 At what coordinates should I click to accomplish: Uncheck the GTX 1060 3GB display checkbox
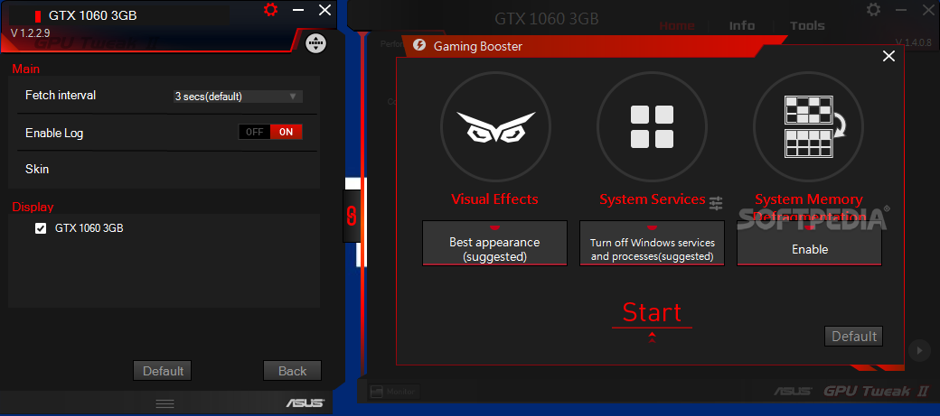pos(41,228)
